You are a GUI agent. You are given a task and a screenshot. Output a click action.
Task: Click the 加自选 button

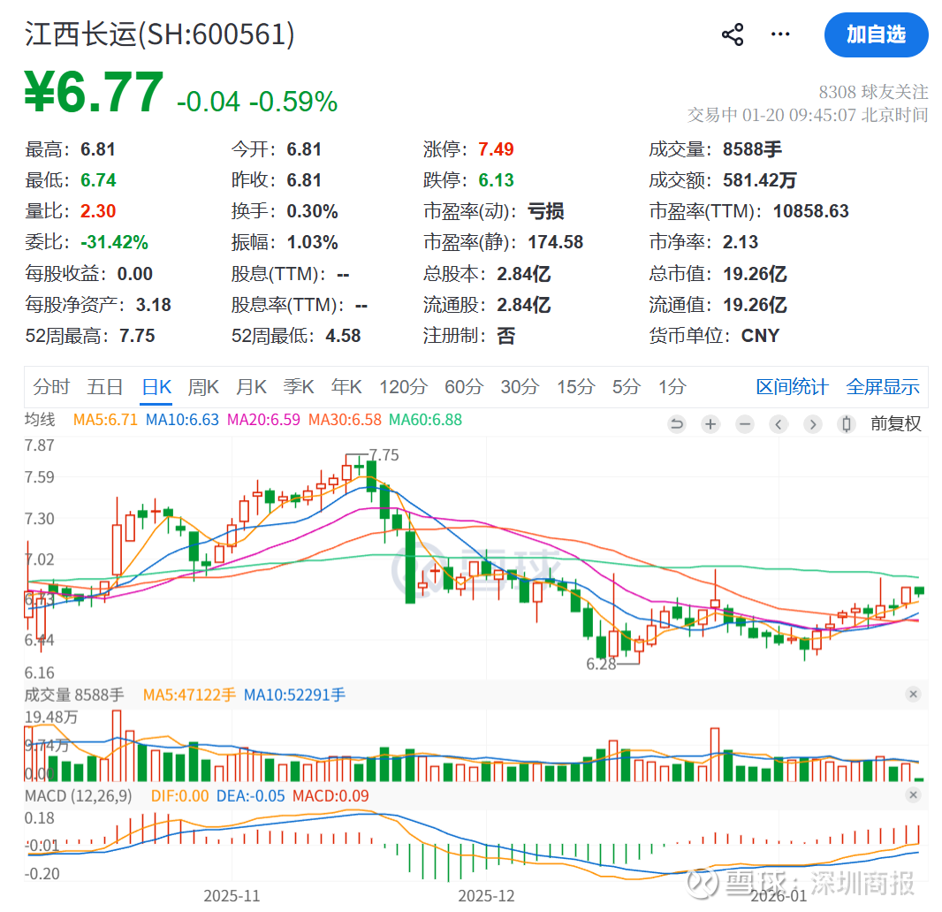tap(876, 34)
